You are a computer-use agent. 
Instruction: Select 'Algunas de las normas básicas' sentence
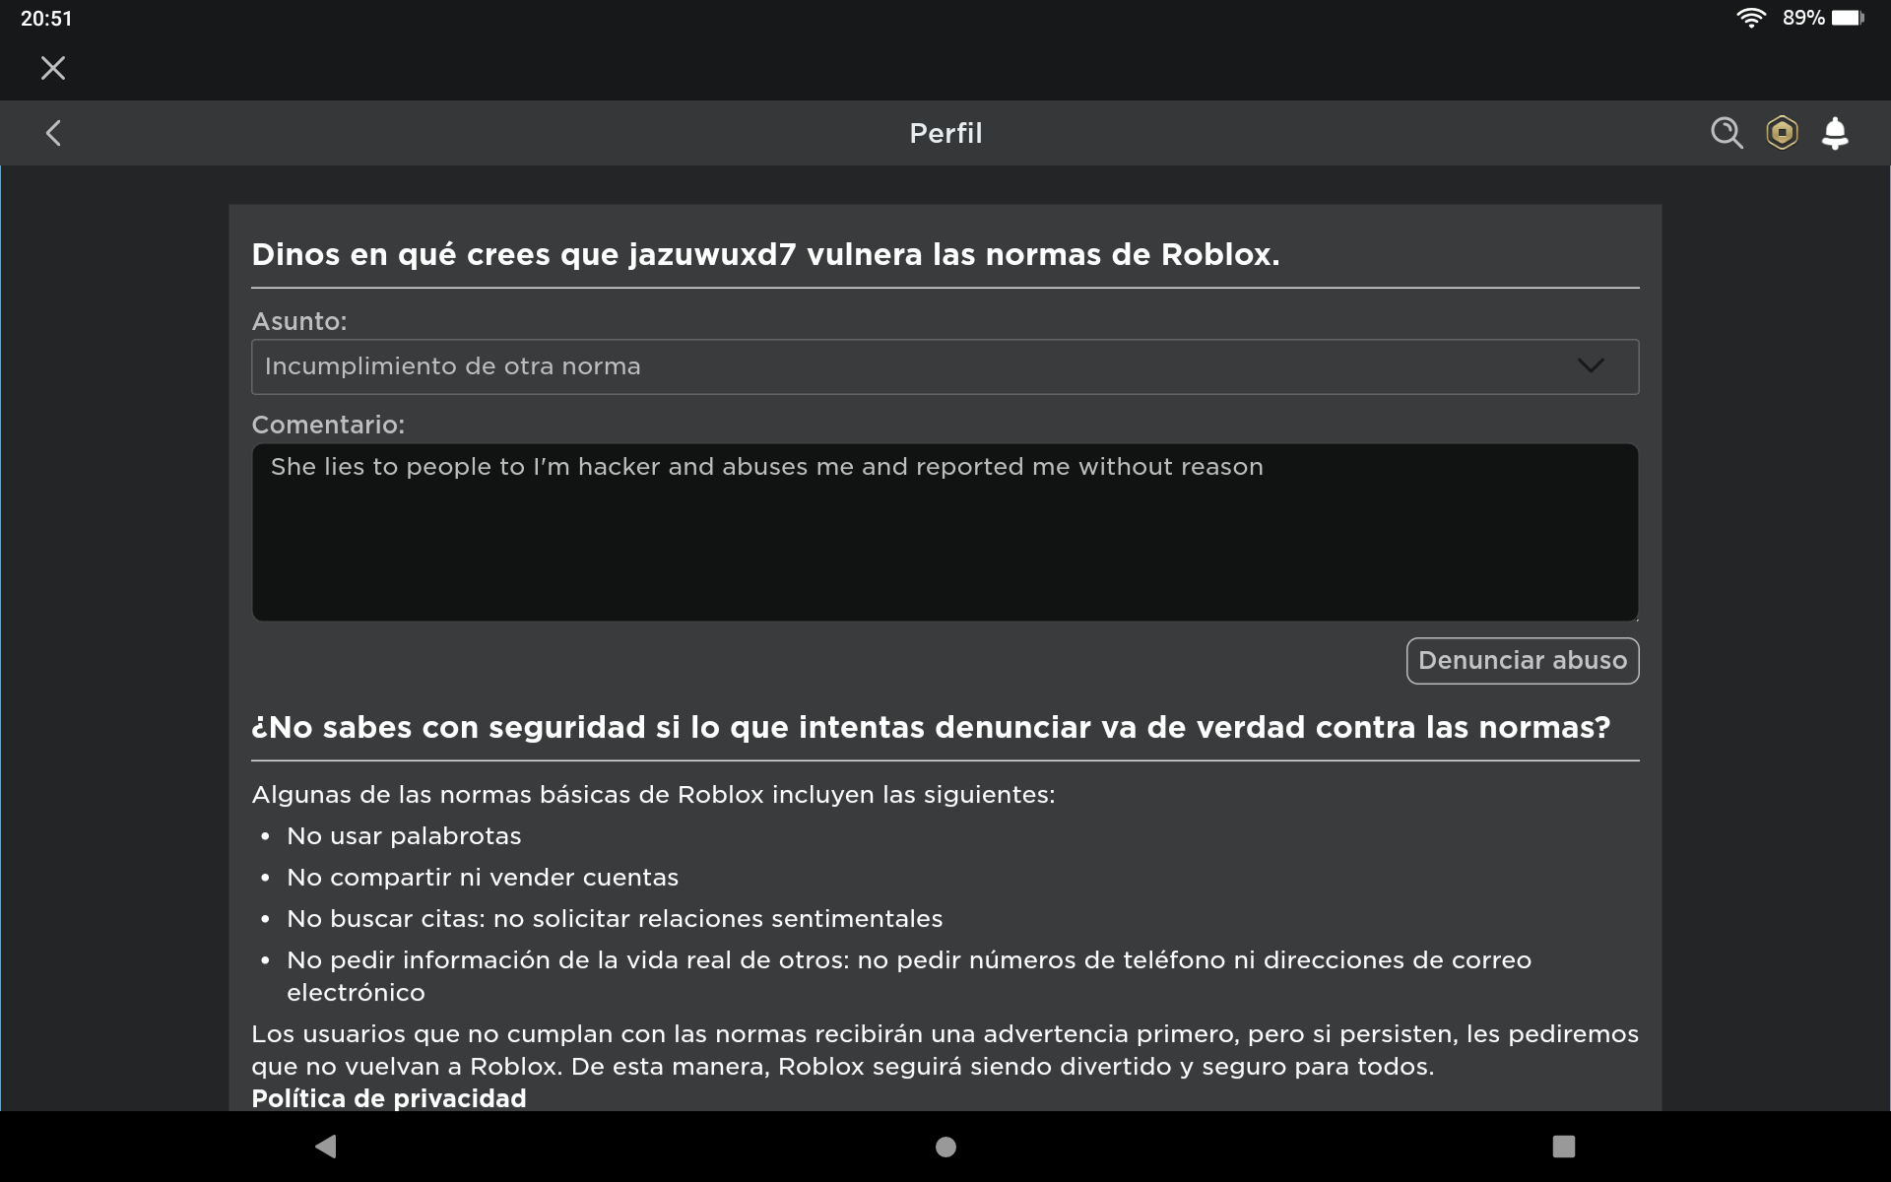653,794
